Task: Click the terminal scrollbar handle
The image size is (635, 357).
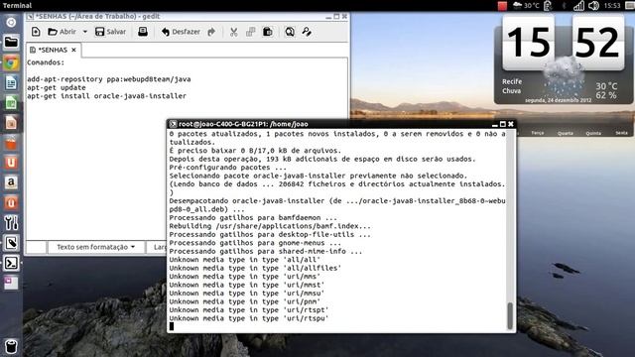Action: tap(510, 315)
